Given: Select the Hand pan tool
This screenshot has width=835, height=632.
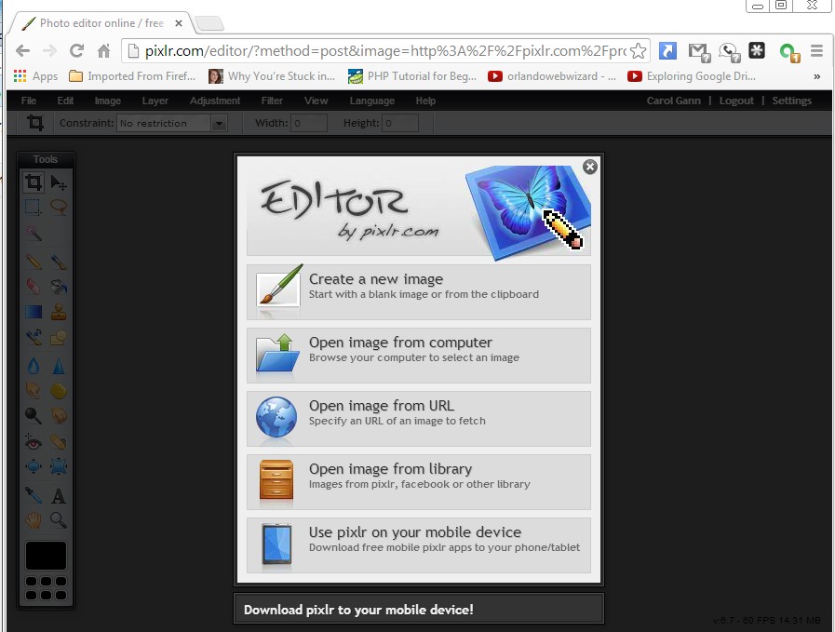Looking at the screenshot, I should point(33,520).
